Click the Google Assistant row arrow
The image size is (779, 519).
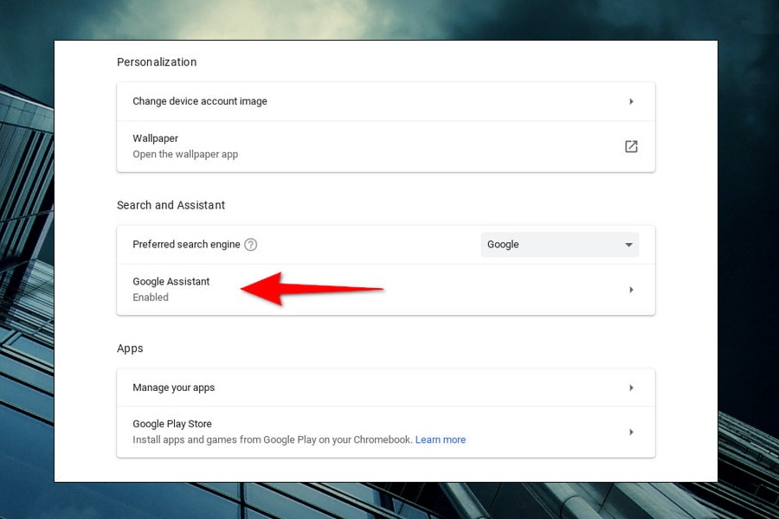tap(631, 289)
